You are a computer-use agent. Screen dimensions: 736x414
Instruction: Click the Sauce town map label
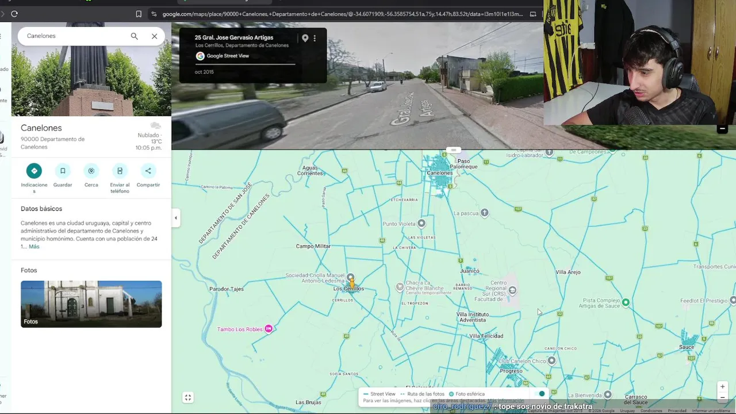click(687, 347)
